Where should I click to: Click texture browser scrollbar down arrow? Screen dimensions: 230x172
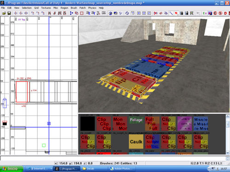pos(228,152)
